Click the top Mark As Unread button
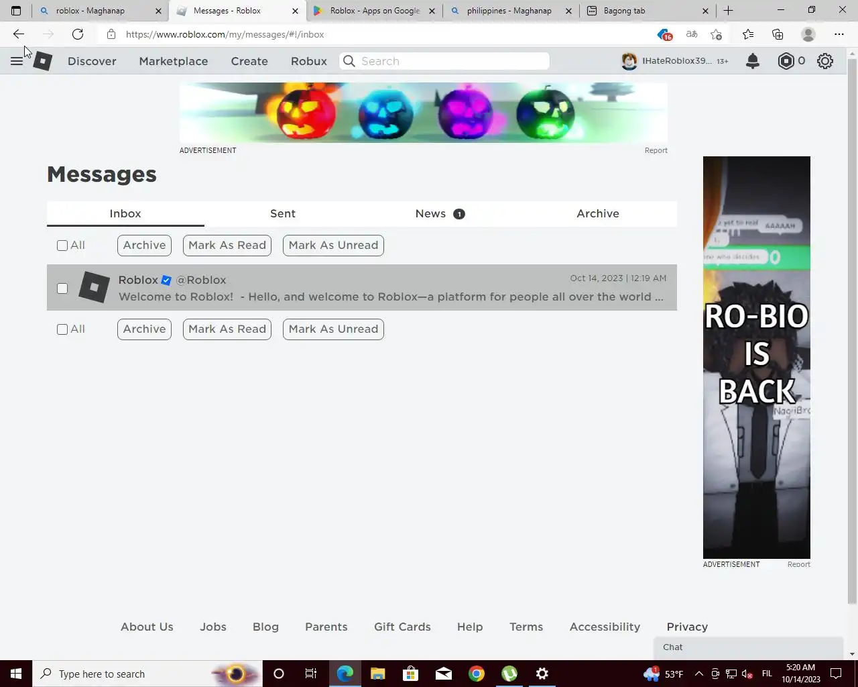This screenshot has width=858, height=687. (x=333, y=245)
